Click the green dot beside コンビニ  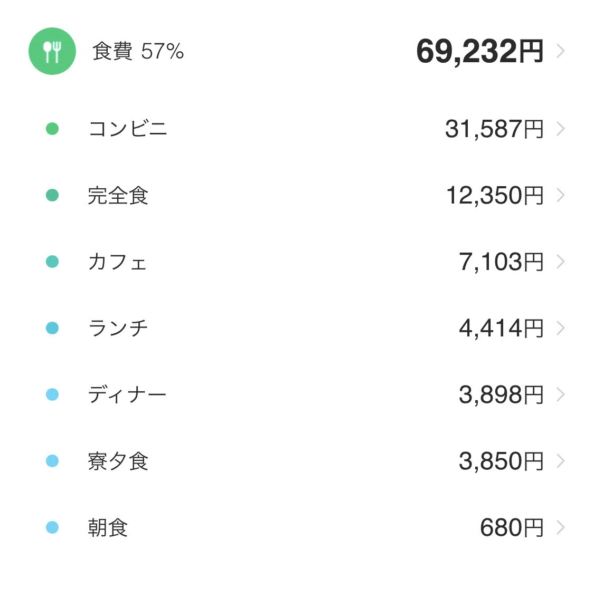click(52, 129)
